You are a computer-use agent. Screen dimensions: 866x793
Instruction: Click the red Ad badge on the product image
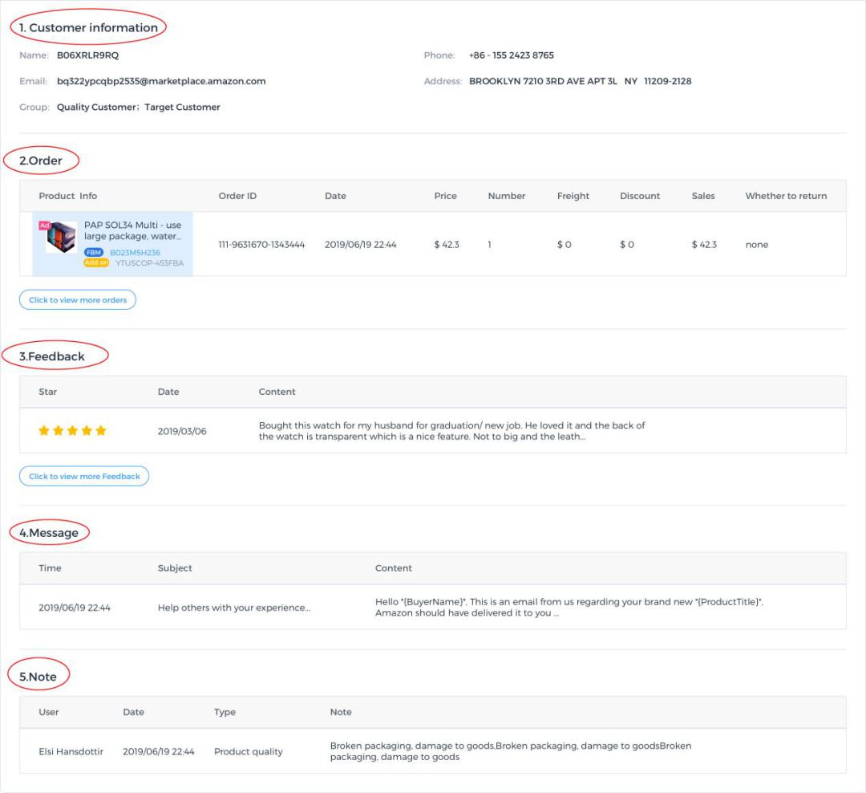(x=44, y=226)
